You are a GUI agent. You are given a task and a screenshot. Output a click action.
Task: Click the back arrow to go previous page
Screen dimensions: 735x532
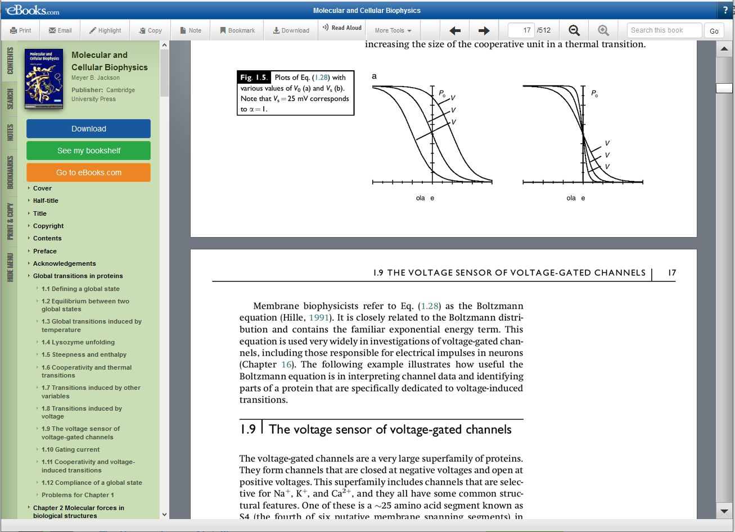point(455,30)
